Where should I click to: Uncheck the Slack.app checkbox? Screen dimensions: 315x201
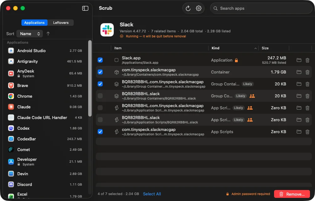pyautogui.click(x=100, y=60)
